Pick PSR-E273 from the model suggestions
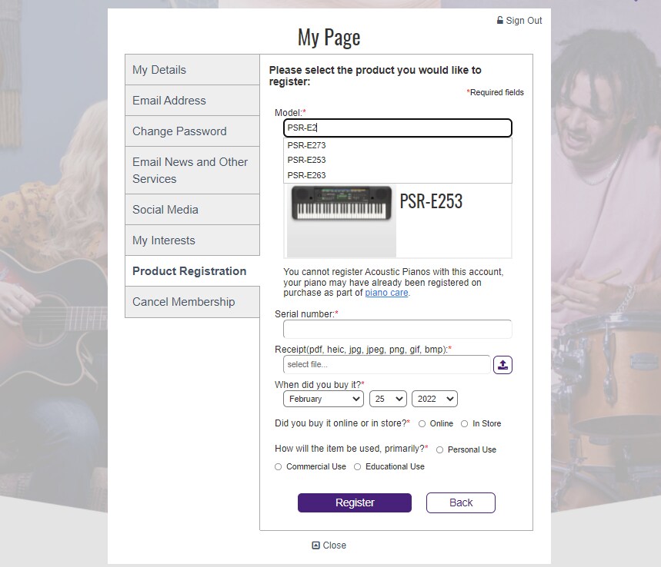The image size is (661, 567). [307, 145]
